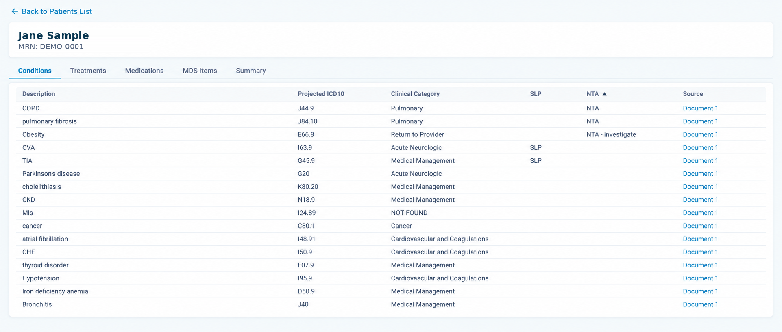782x332 pixels.
Task: Sort by Source column header
Action: click(x=693, y=94)
